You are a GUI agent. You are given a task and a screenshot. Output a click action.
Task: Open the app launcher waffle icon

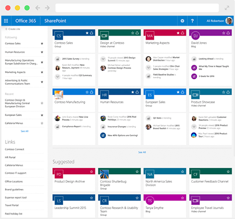point(6,21)
